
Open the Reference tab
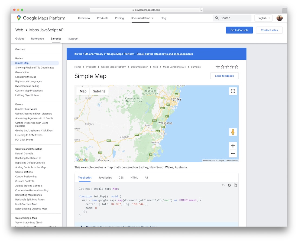37,39
